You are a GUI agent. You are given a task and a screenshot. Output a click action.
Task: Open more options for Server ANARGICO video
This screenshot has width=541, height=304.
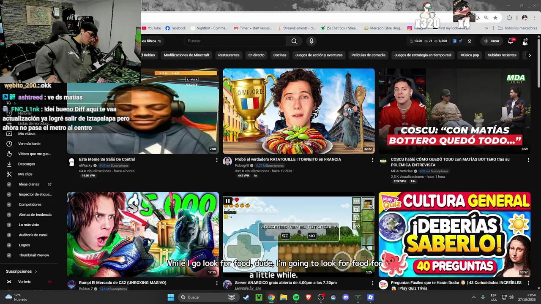coord(372,283)
